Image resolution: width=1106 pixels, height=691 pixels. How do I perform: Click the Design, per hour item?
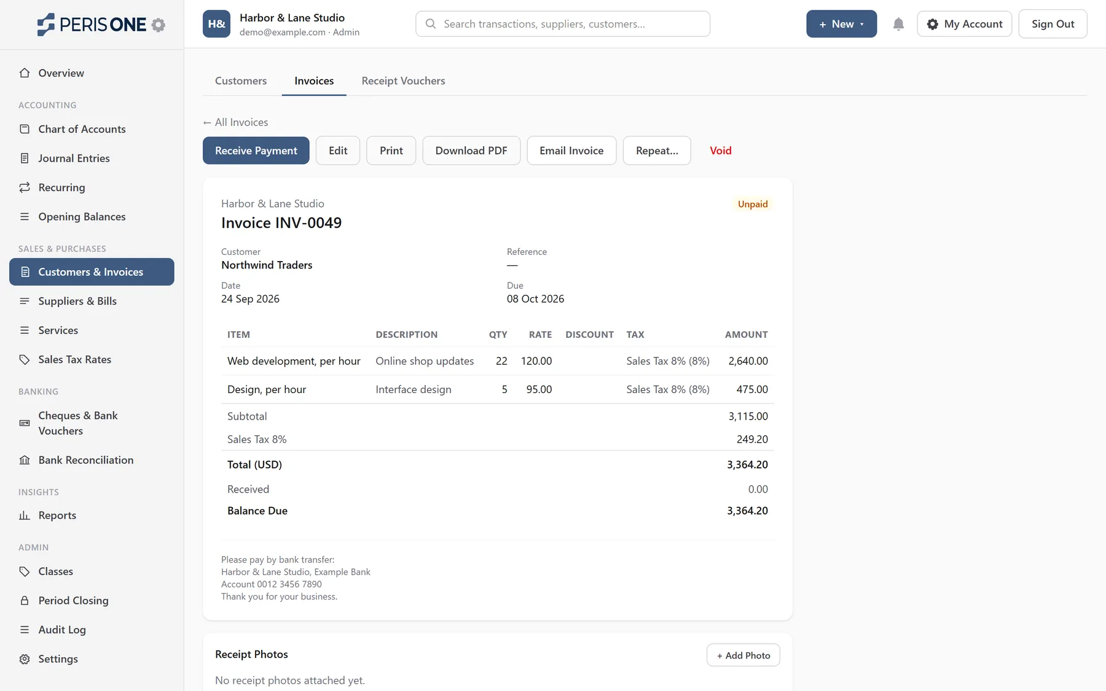tap(267, 389)
